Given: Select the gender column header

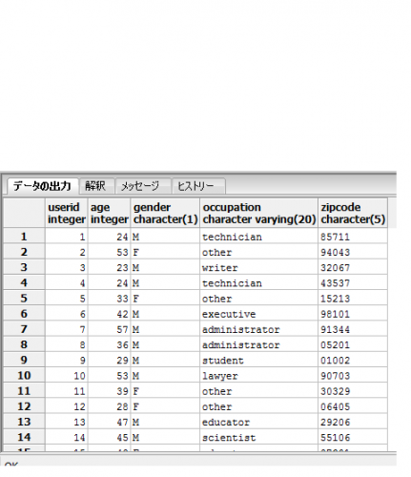Looking at the screenshot, I should [x=165, y=213].
